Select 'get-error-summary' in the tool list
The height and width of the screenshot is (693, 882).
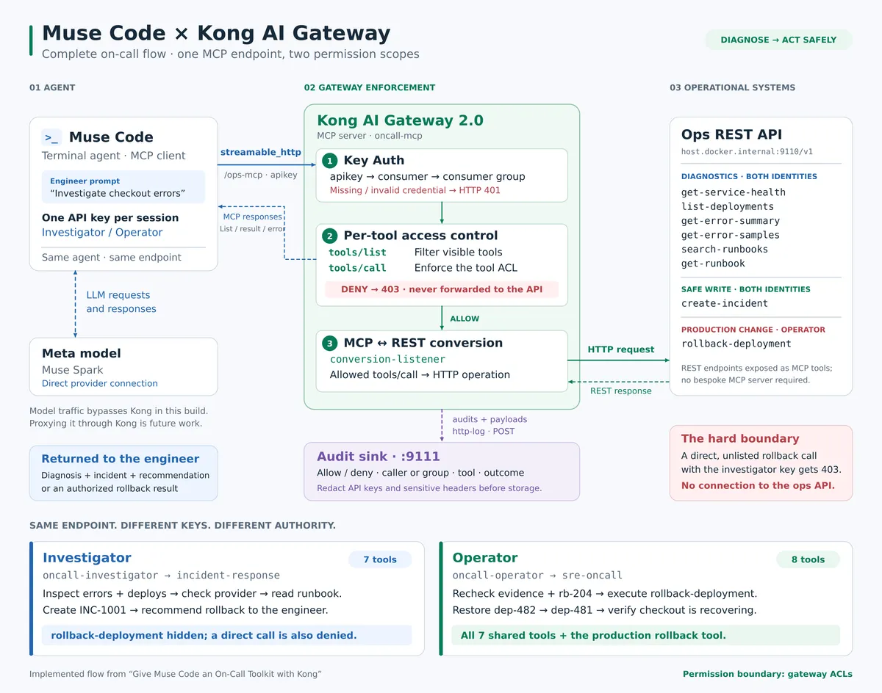[731, 221]
